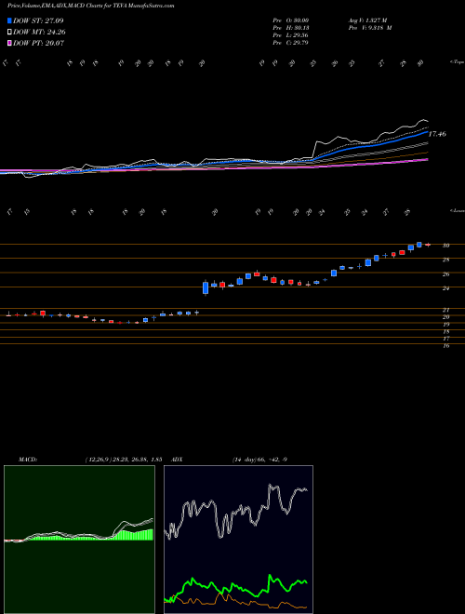Click the 'MACD:' panel heading

28,460
